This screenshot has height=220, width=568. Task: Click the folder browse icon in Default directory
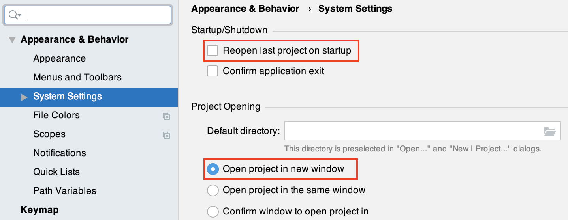549,131
